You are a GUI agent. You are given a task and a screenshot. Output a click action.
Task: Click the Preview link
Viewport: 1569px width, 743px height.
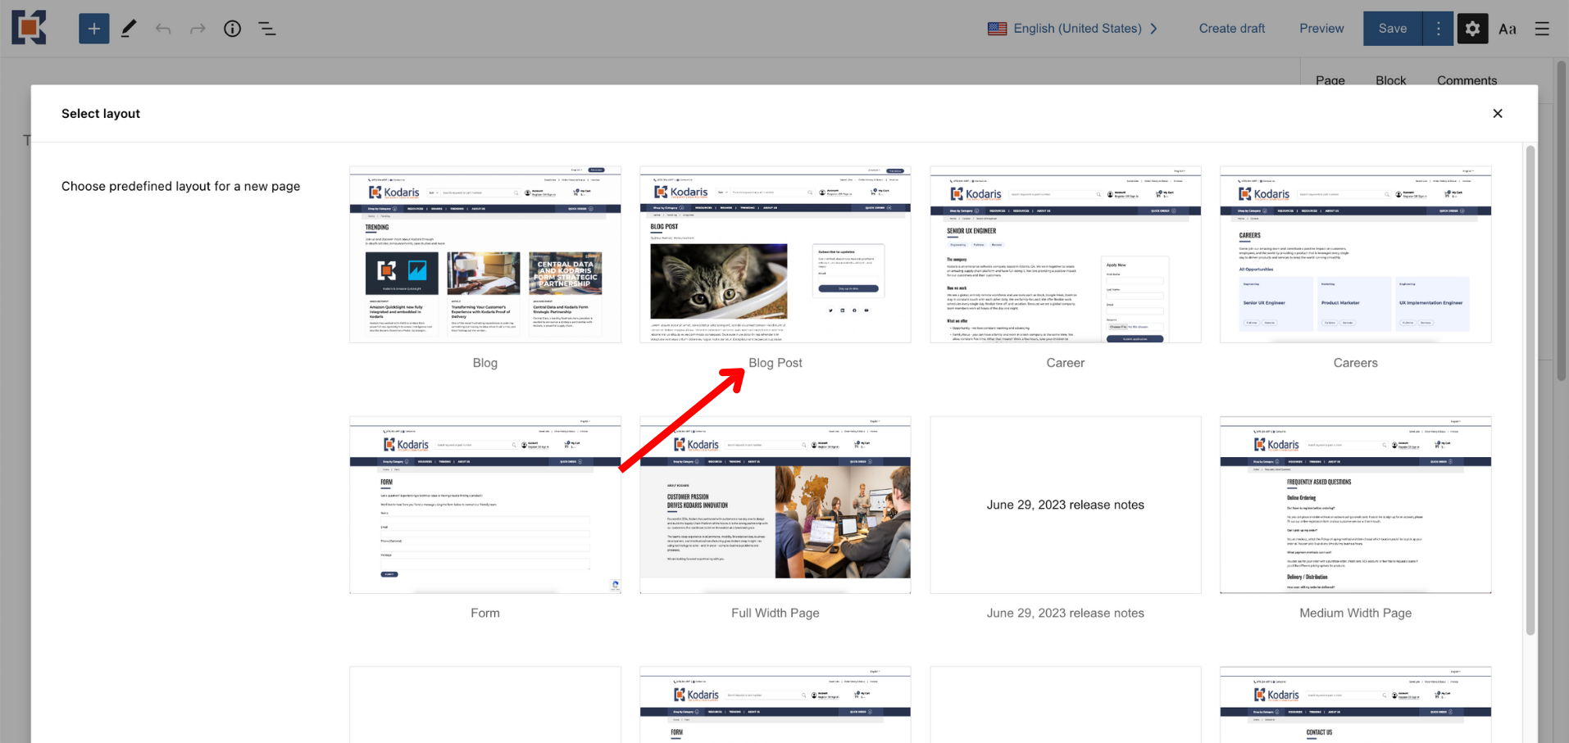(x=1321, y=29)
